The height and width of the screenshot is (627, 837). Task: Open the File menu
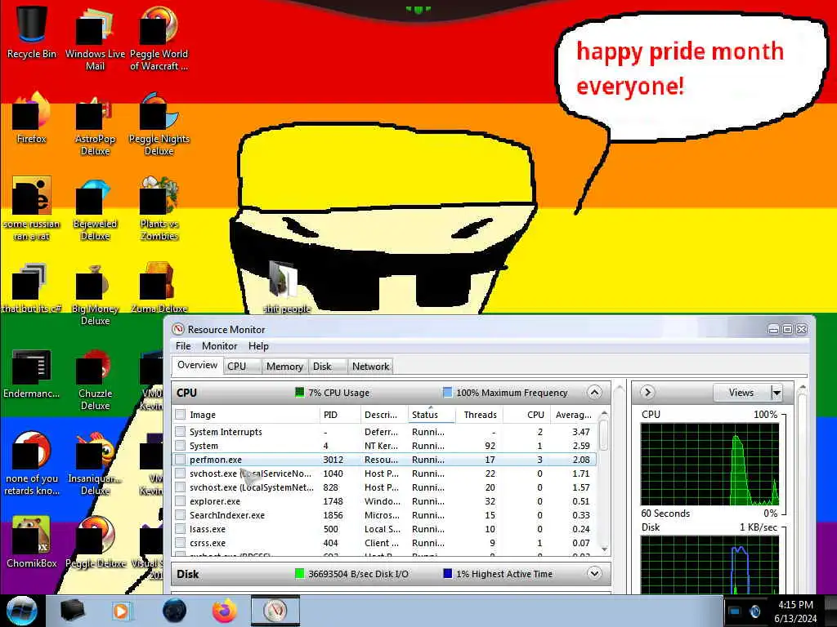[x=183, y=346]
